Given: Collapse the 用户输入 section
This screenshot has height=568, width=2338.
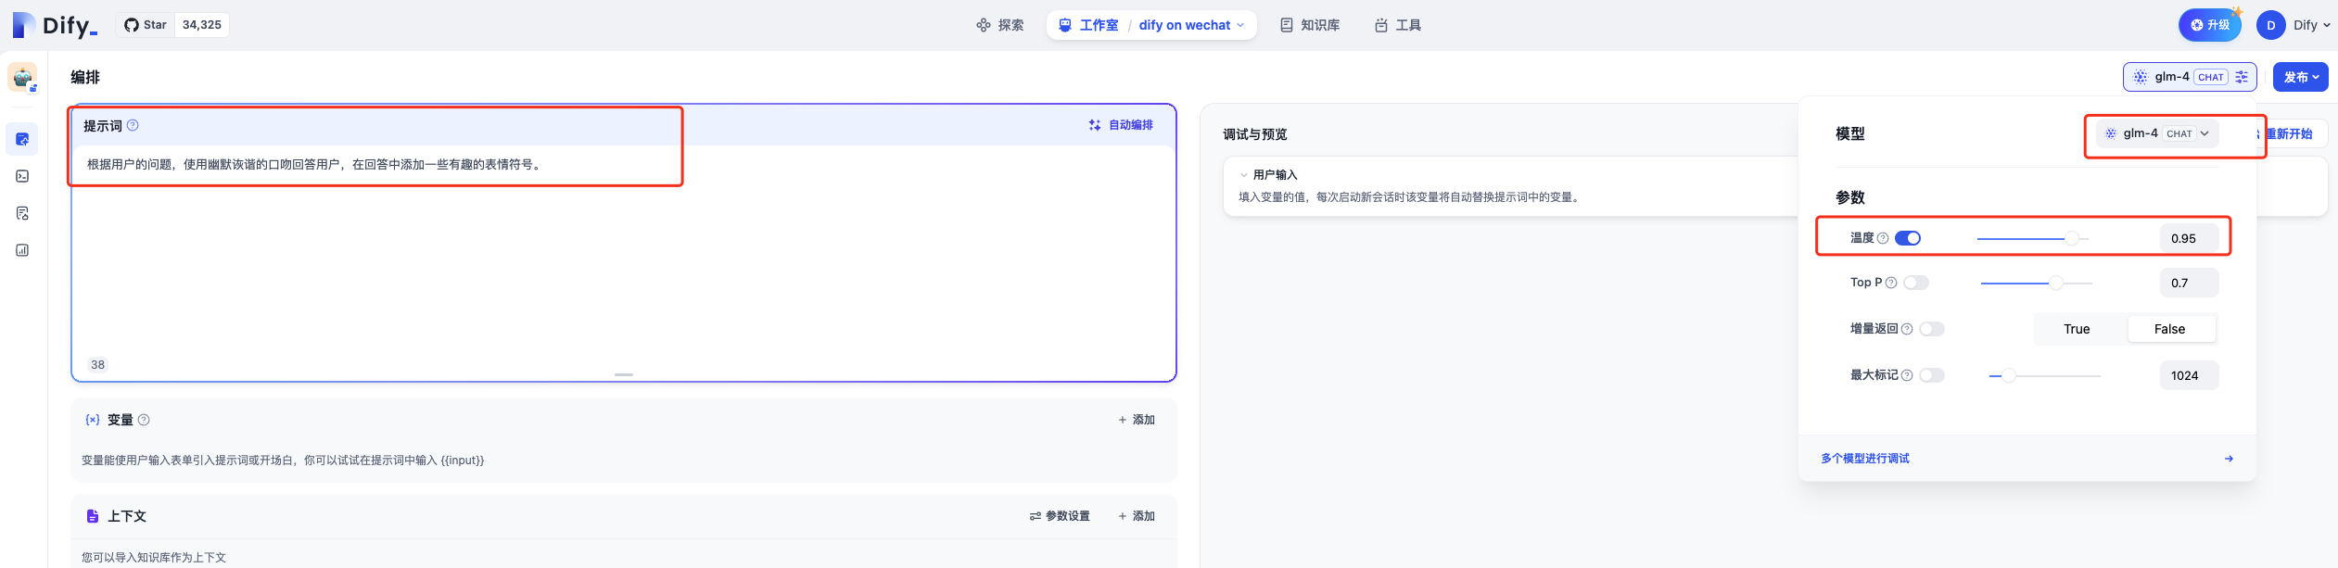Looking at the screenshot, I should pyautogui.click(x=1244, y=174).
